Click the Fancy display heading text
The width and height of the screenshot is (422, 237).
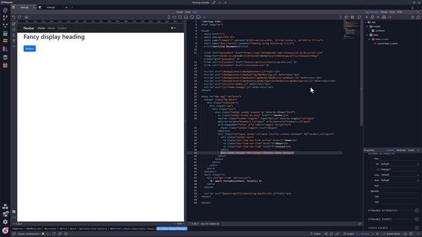click(54, 37)
